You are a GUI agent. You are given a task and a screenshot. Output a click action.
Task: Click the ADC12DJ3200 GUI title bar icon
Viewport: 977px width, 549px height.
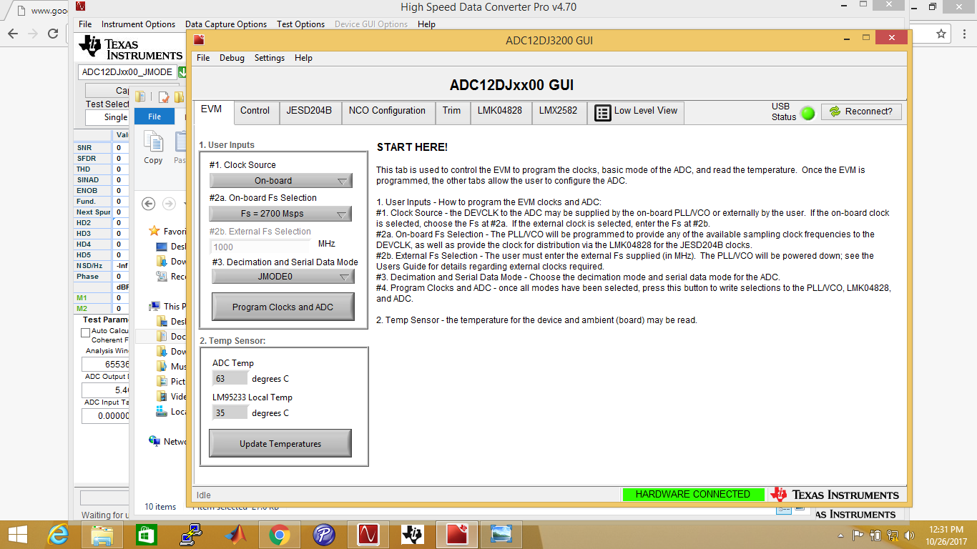pyautogui.click(x=199, y=39)
